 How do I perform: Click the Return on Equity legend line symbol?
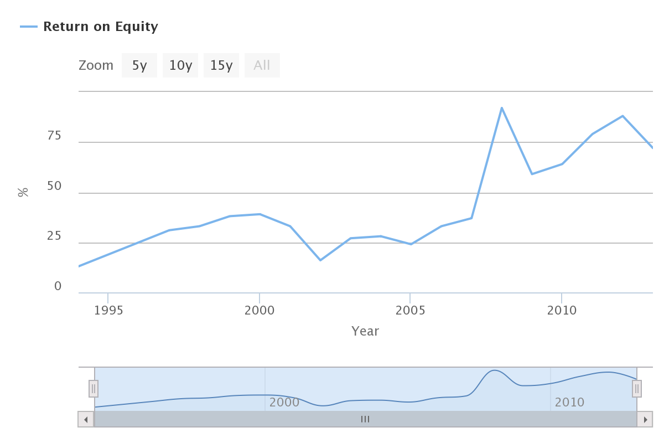tap(29, 27)
